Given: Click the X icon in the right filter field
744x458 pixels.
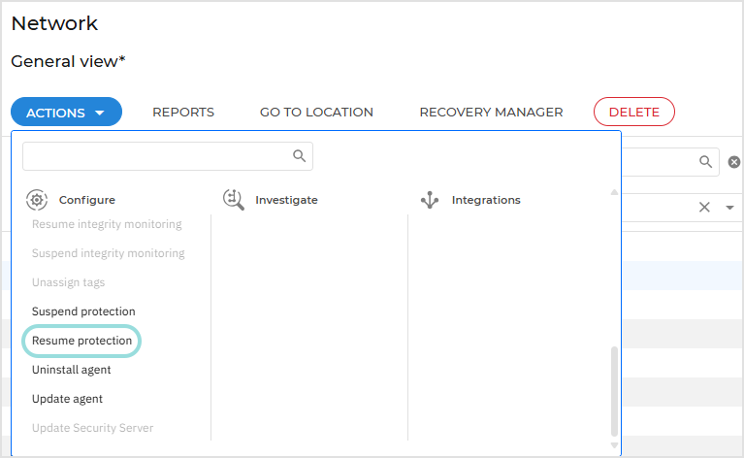Looking at the screenshot, I should pos(704,207).
